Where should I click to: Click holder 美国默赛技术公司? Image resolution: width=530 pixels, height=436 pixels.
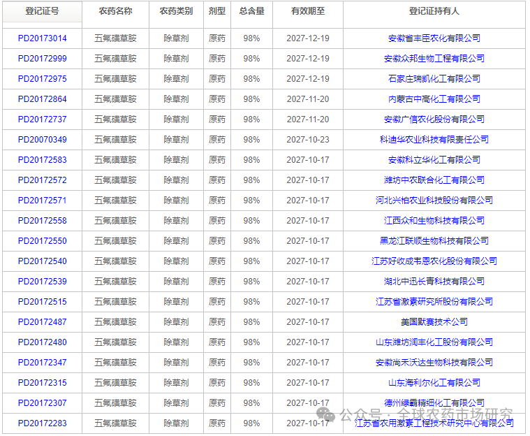[434, 322]
